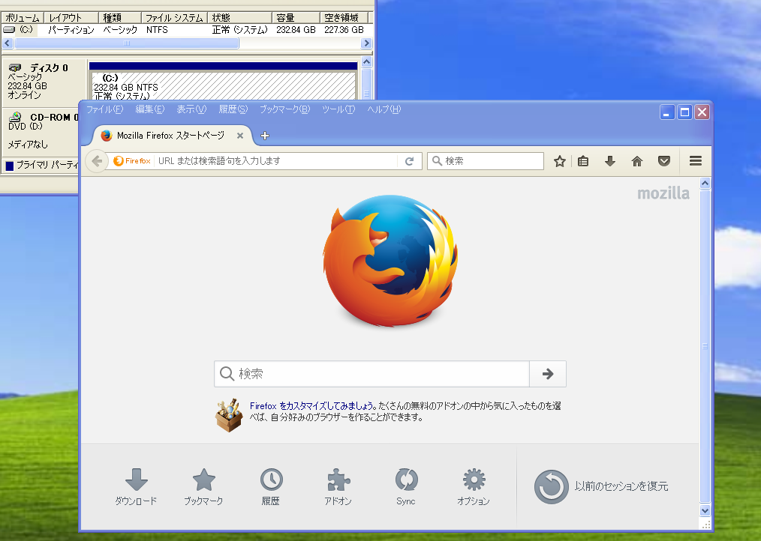The image size is (761, 541).
Task: Submit the start page search with the arrow button
Action: [548, 374]
